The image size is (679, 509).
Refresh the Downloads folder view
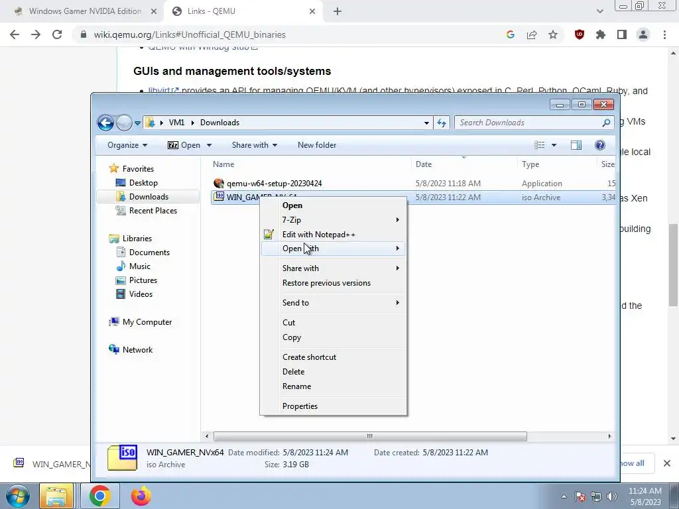(441, 123)
